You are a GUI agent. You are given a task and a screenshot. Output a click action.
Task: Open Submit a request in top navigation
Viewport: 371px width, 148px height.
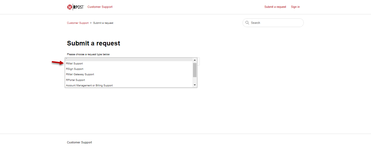275,7
